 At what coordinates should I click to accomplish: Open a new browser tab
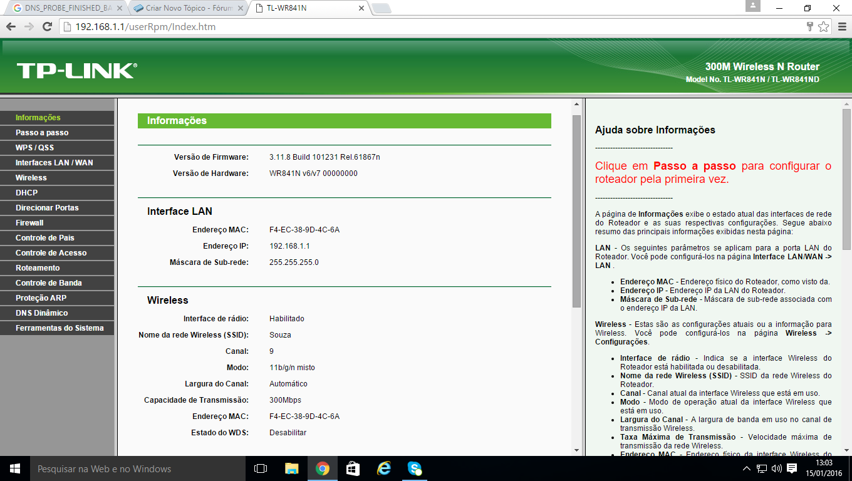click(381, 9)
